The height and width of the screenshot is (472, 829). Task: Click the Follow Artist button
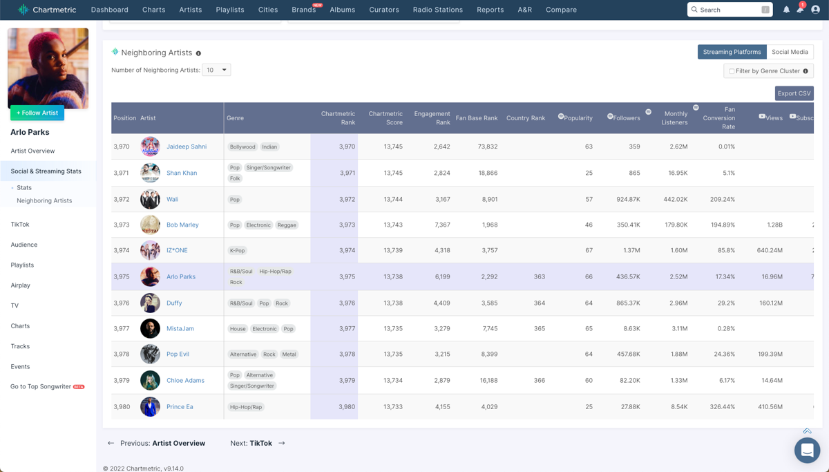coord(37,113)
